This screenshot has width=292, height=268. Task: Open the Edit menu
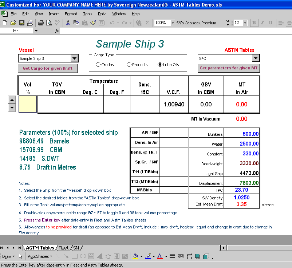(x=25, y=14)
